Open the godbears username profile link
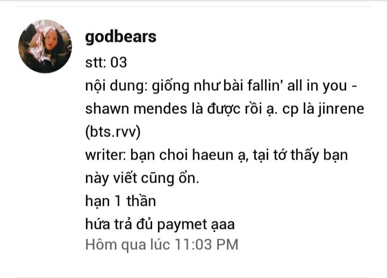This screenshot has height=278, width=387. click(x=121, y=37)
